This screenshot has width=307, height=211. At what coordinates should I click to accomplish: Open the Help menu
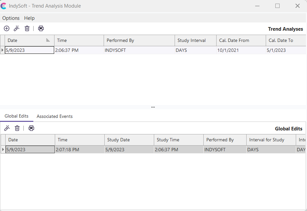(29, 18)
